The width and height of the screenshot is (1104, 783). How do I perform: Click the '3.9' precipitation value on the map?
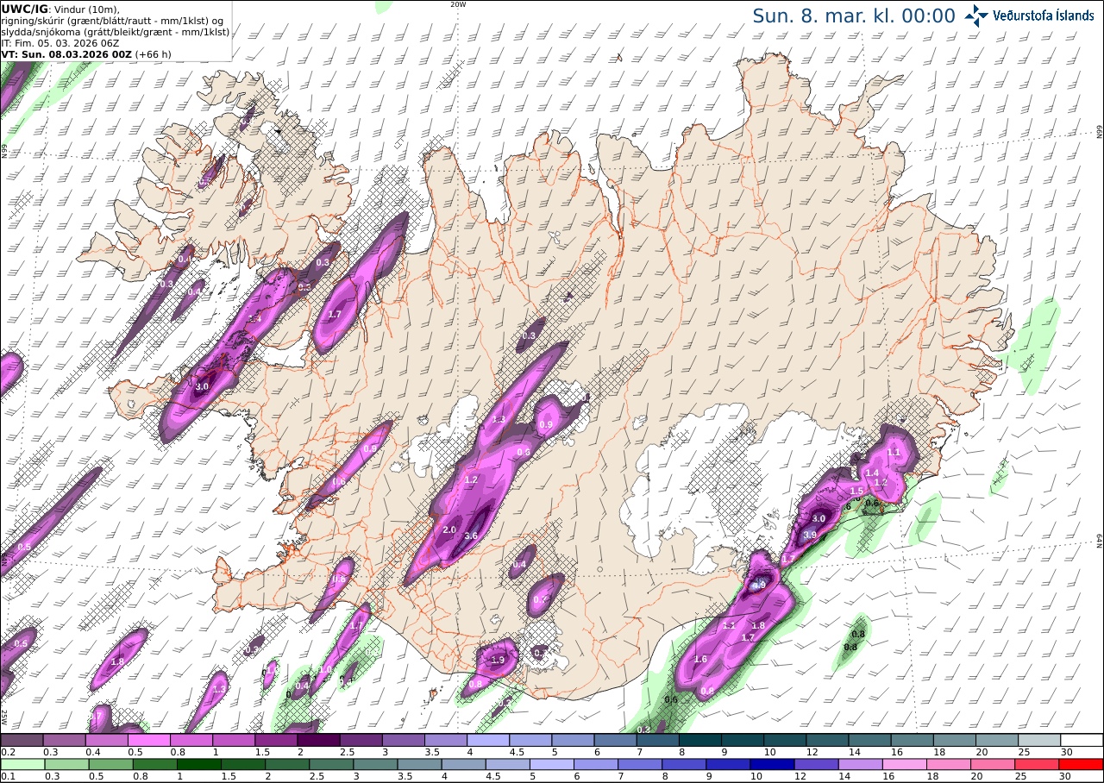810,535
